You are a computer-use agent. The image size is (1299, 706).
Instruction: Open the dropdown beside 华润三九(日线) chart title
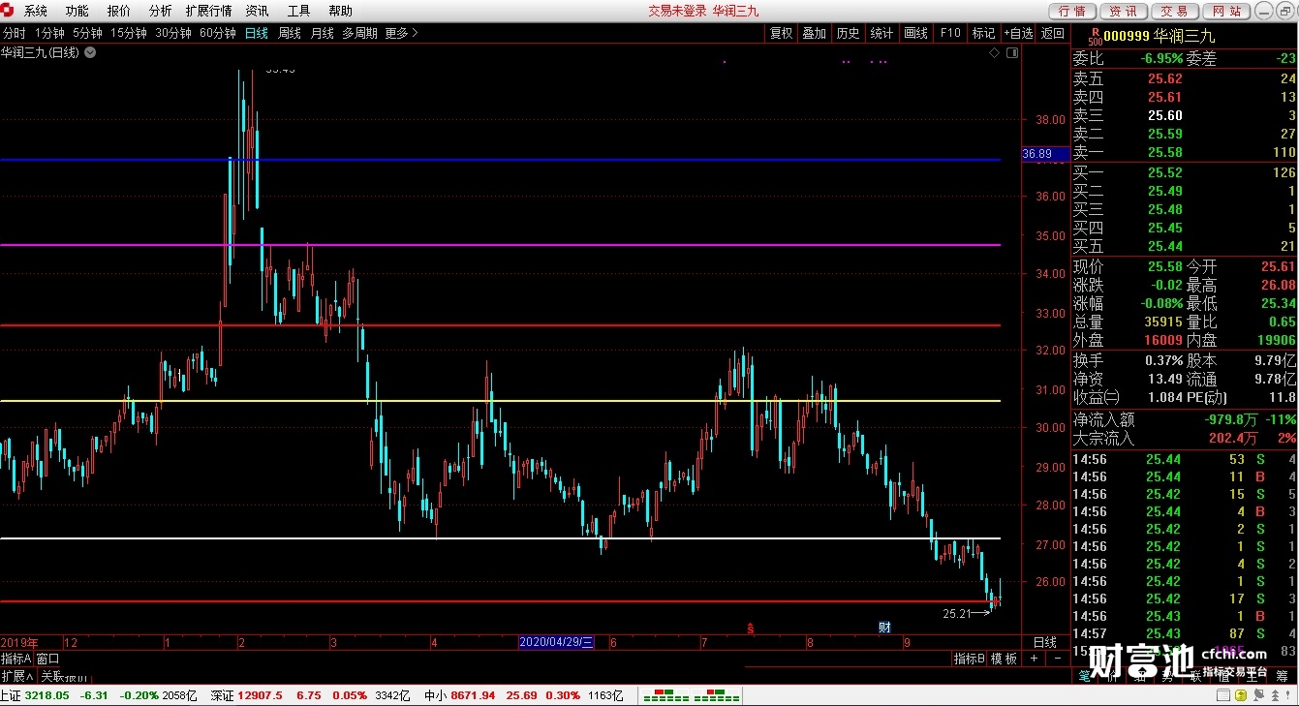[x=90, y=52]
